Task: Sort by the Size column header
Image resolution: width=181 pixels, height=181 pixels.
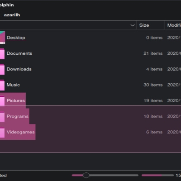Action: click(151, 25)
